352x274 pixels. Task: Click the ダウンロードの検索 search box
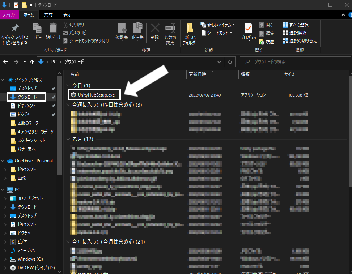[x=295, y=62]
